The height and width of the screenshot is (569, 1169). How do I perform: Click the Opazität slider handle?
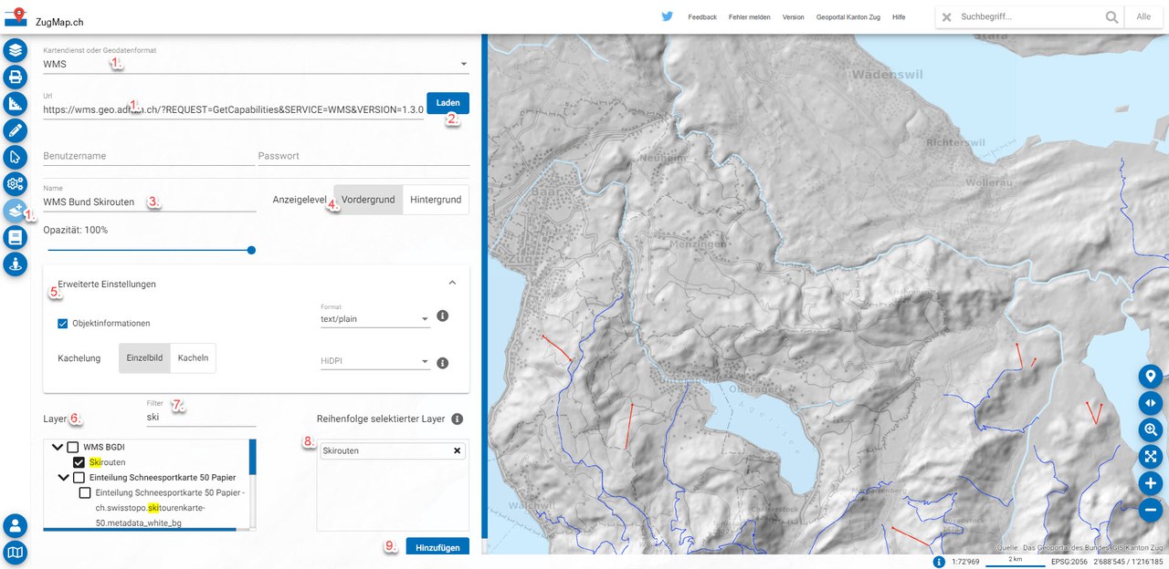(251, 250)
